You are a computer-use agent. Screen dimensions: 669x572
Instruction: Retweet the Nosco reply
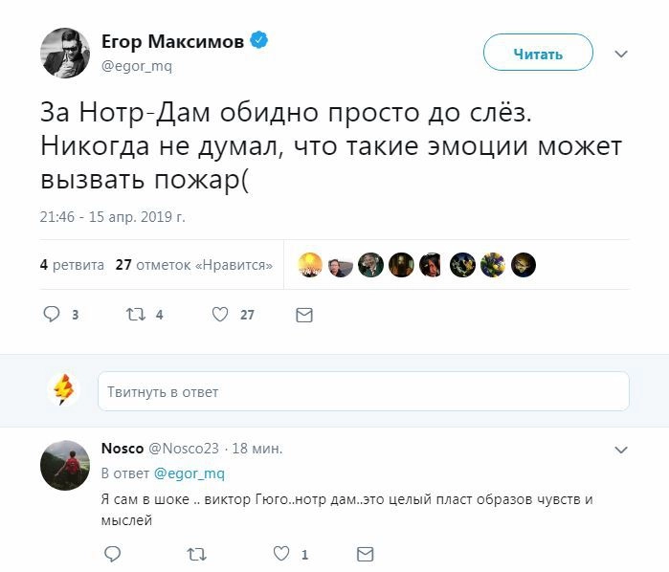[196, 554]
